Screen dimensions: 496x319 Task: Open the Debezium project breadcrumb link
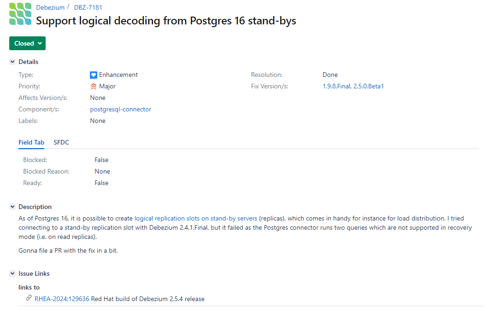pyautogui.click(x=50, y=8)
